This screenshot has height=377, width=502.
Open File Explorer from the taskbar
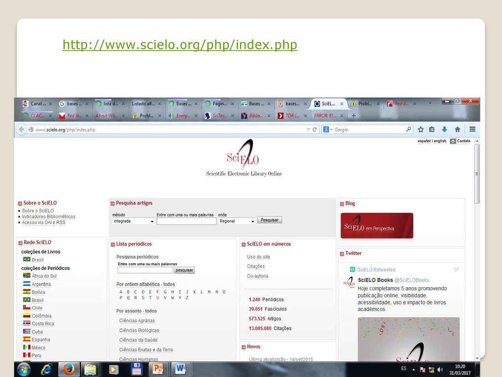[x=90, y=370]
